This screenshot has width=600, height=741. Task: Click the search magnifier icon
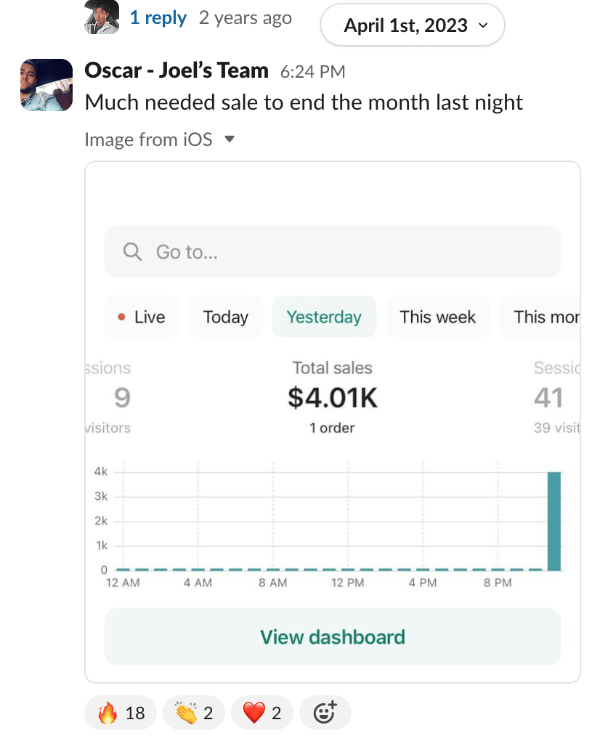132,252
